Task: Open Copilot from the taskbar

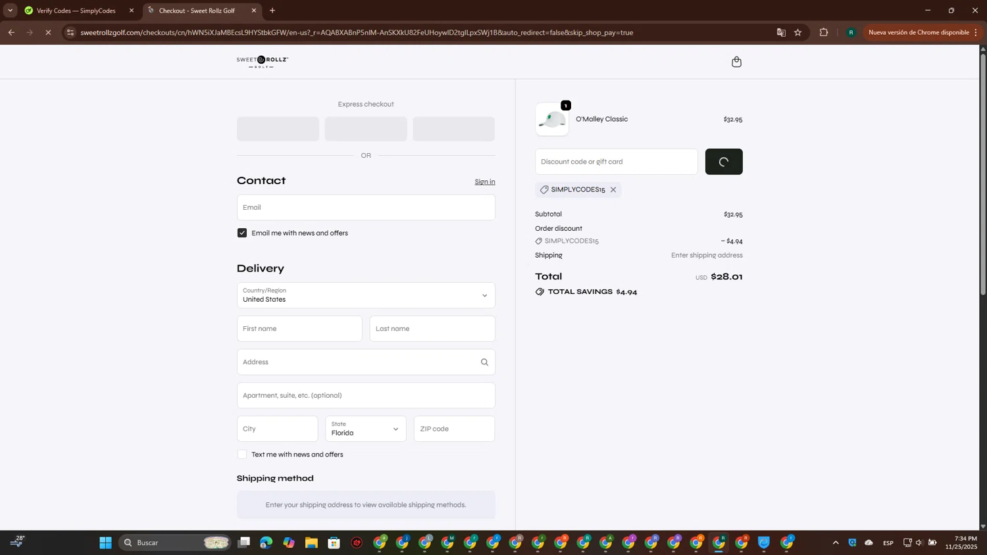Action: 289,543
